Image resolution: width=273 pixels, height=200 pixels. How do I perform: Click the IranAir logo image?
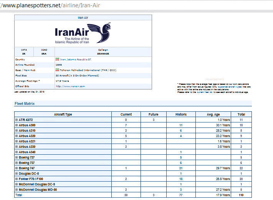[83, 33]
